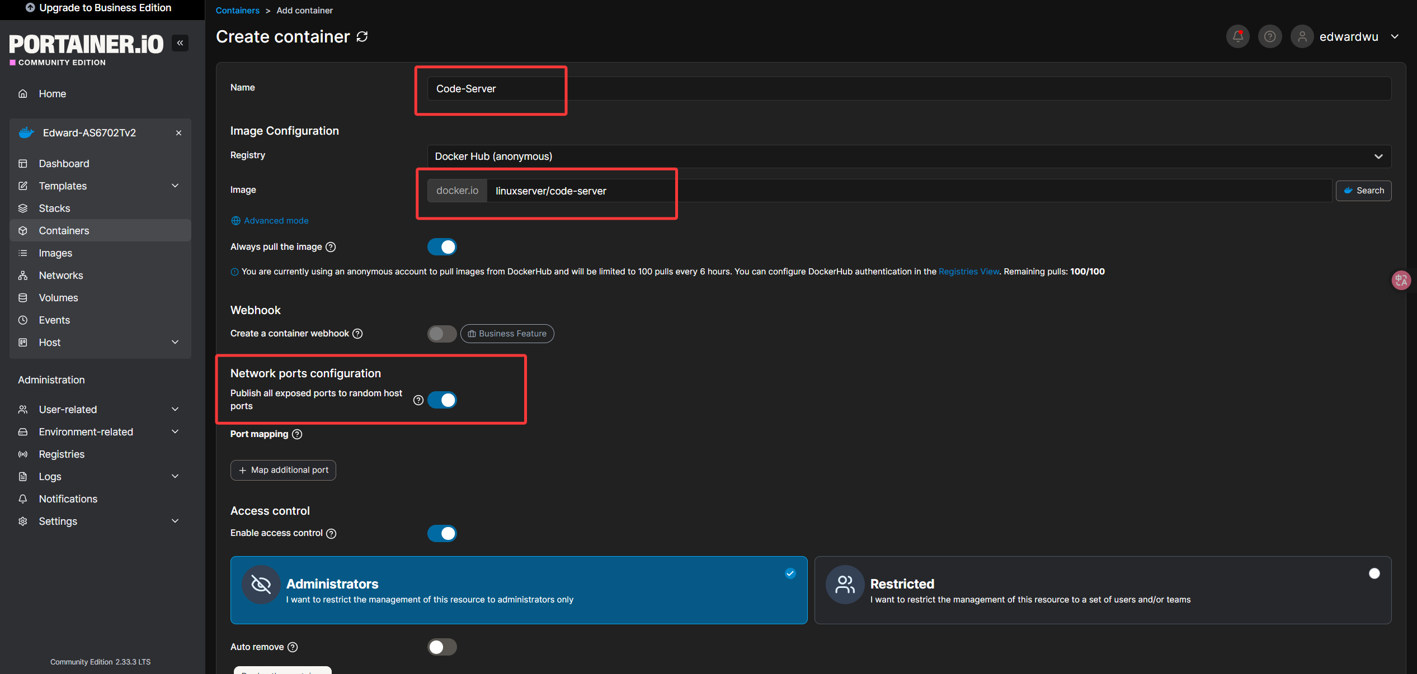
Task: Open the Registries View link
Action: pyautogui.click(x=968, y=272)
